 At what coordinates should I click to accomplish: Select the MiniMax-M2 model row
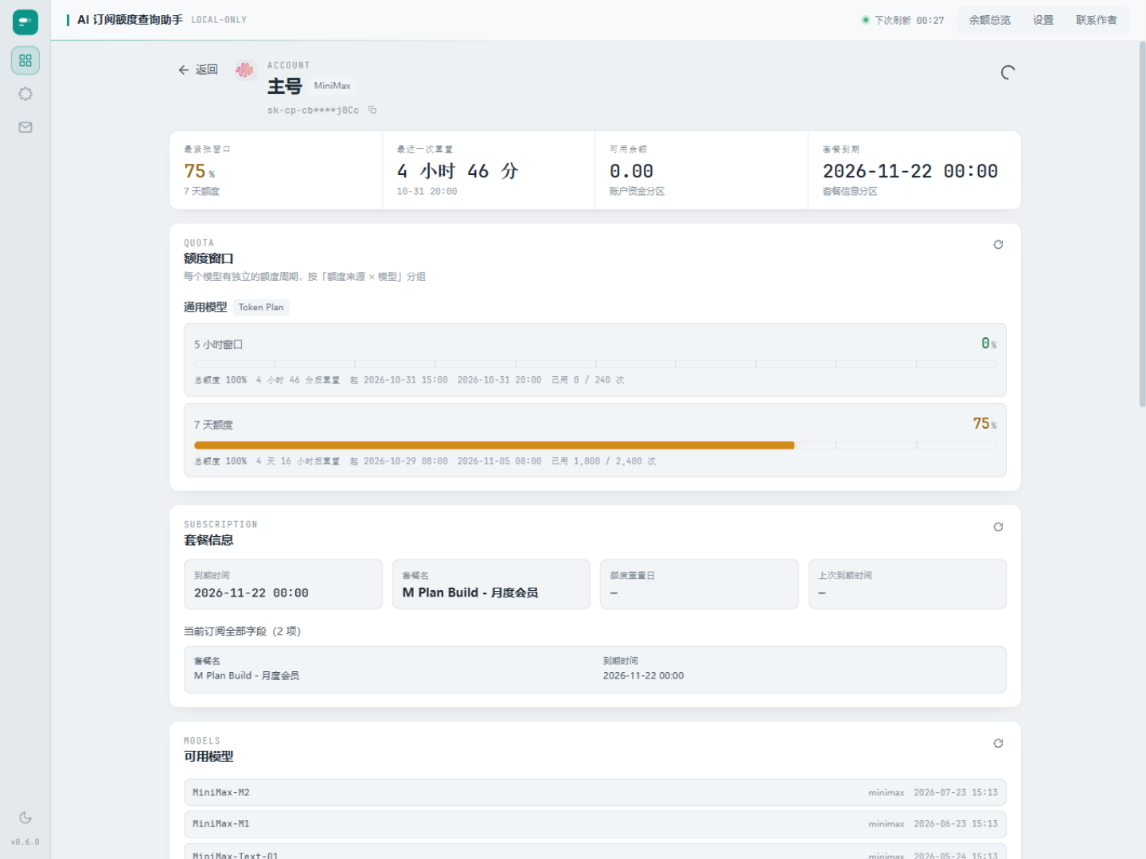click(595, 792)
